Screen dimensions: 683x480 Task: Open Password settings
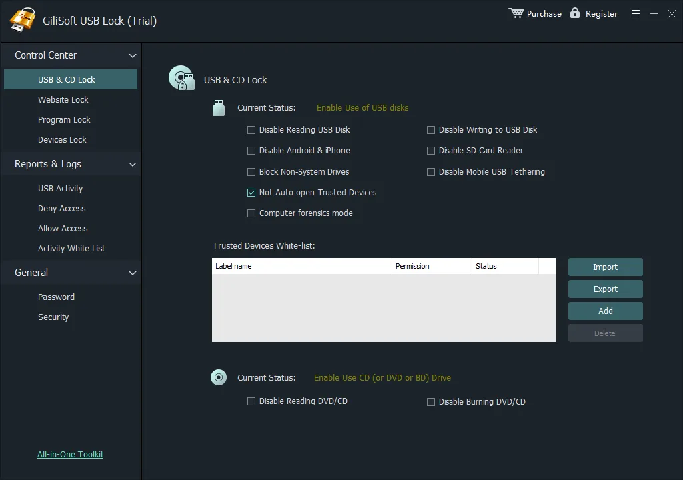pyautogui.click(x=56, y=297)
